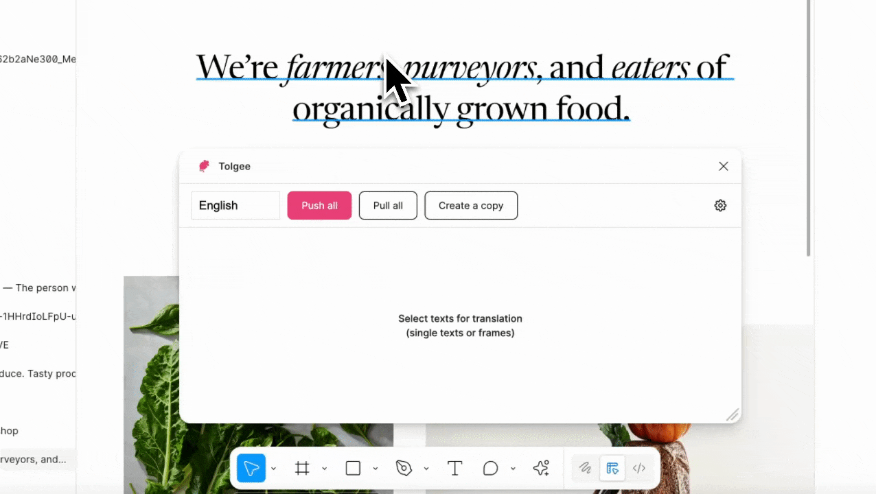Expand the shape tools dropdown arrow
Screen dimensions: 876x494
[375, 469]
